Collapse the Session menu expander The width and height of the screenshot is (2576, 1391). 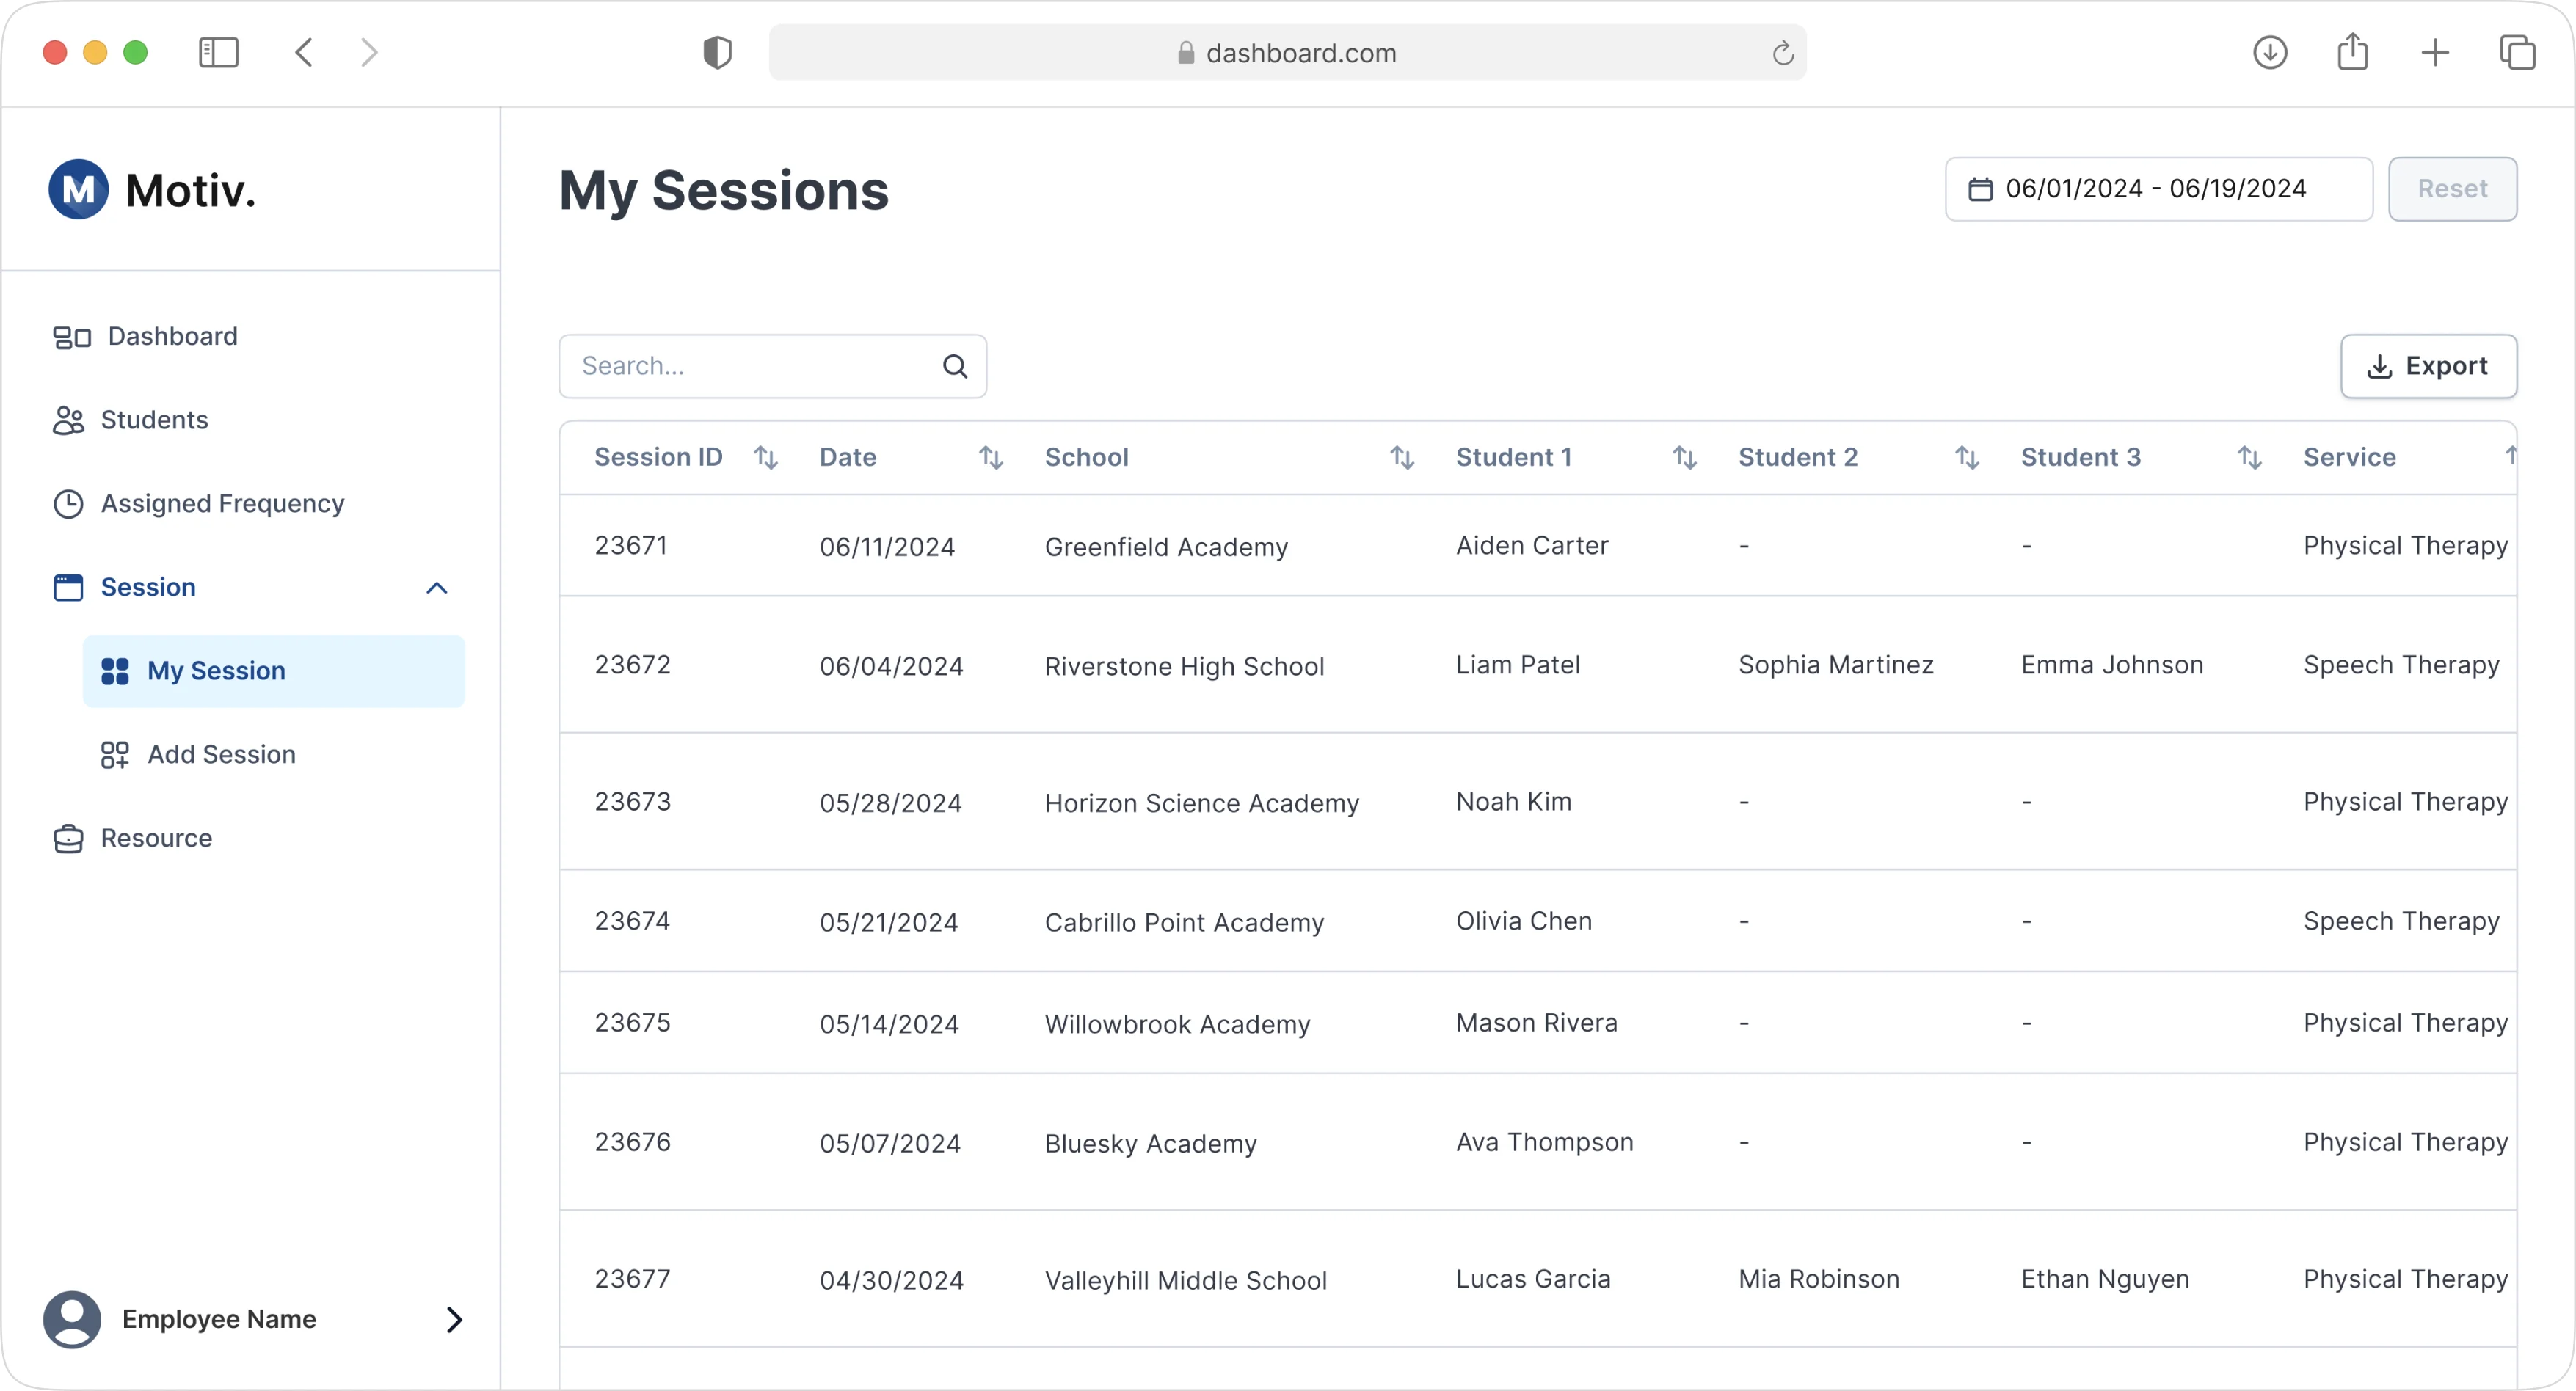(437, 588)
